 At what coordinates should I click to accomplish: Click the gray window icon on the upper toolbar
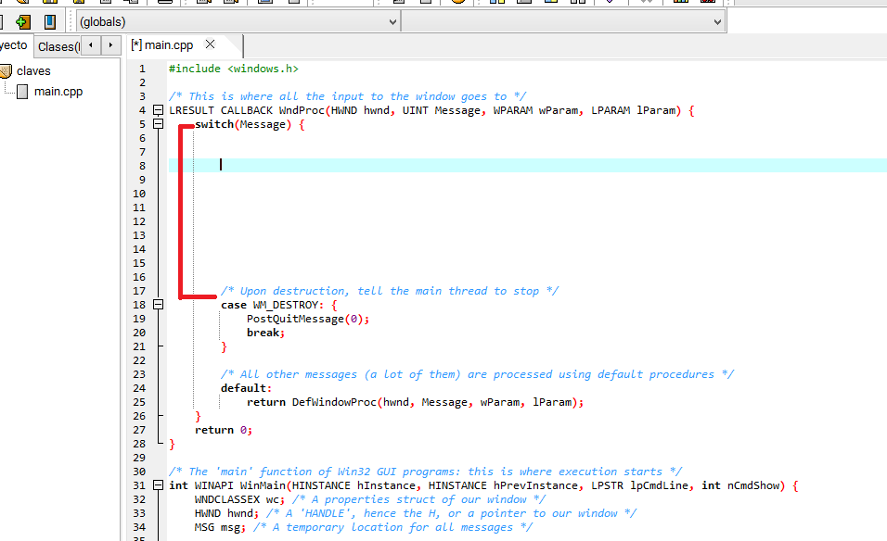click(x=523, y=4)
